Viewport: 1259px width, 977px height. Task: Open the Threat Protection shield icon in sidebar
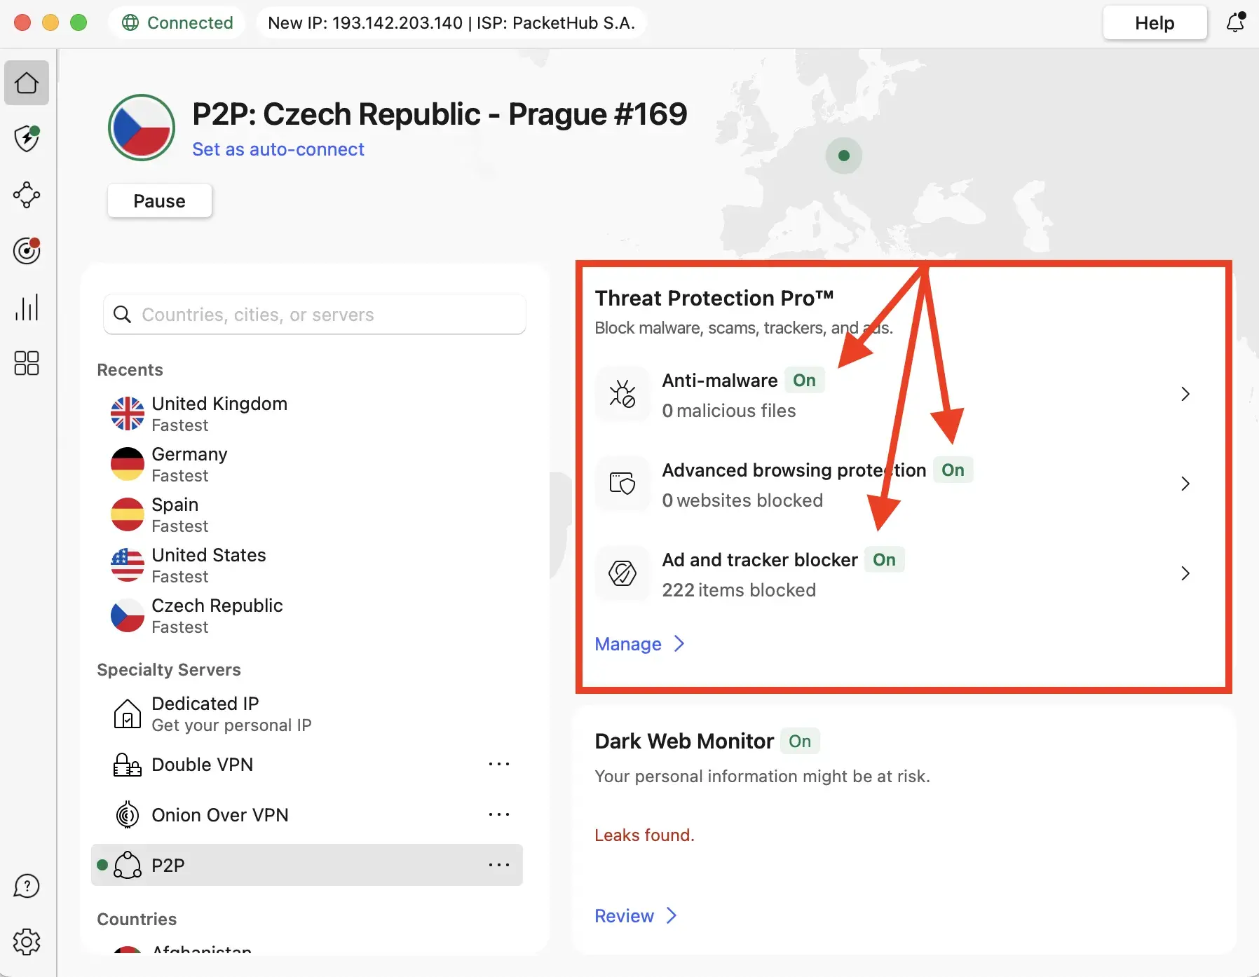[27, 139]
